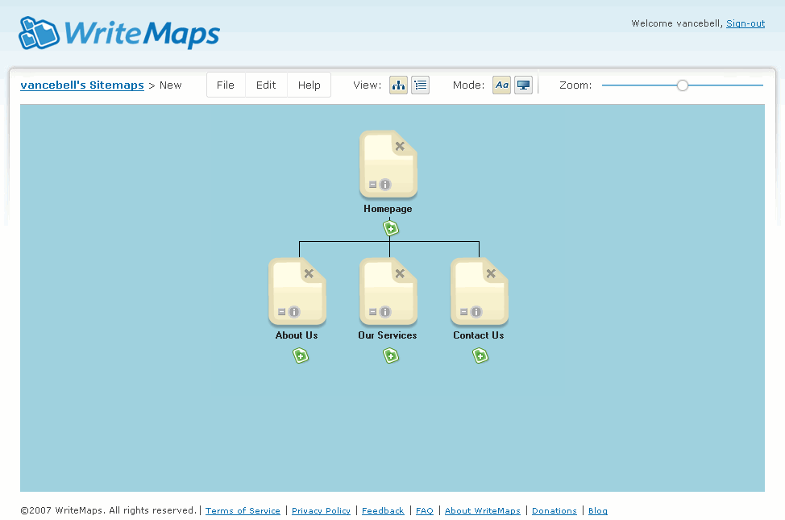
Task: Collapse the Contact Us node
Action: coord(463,312)
